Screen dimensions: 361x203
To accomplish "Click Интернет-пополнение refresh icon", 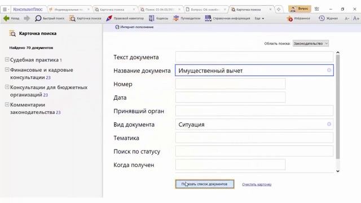I will 117,27.
